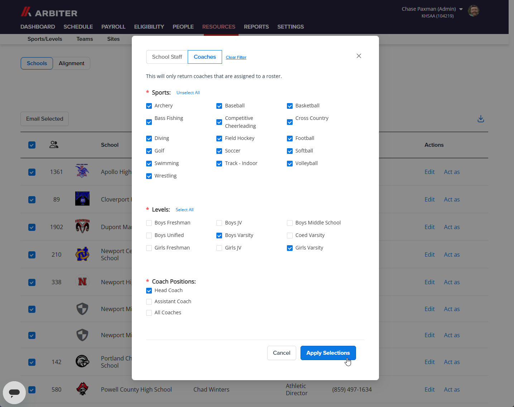
Task: Click Select All for Levels
Action: (184, 210)
